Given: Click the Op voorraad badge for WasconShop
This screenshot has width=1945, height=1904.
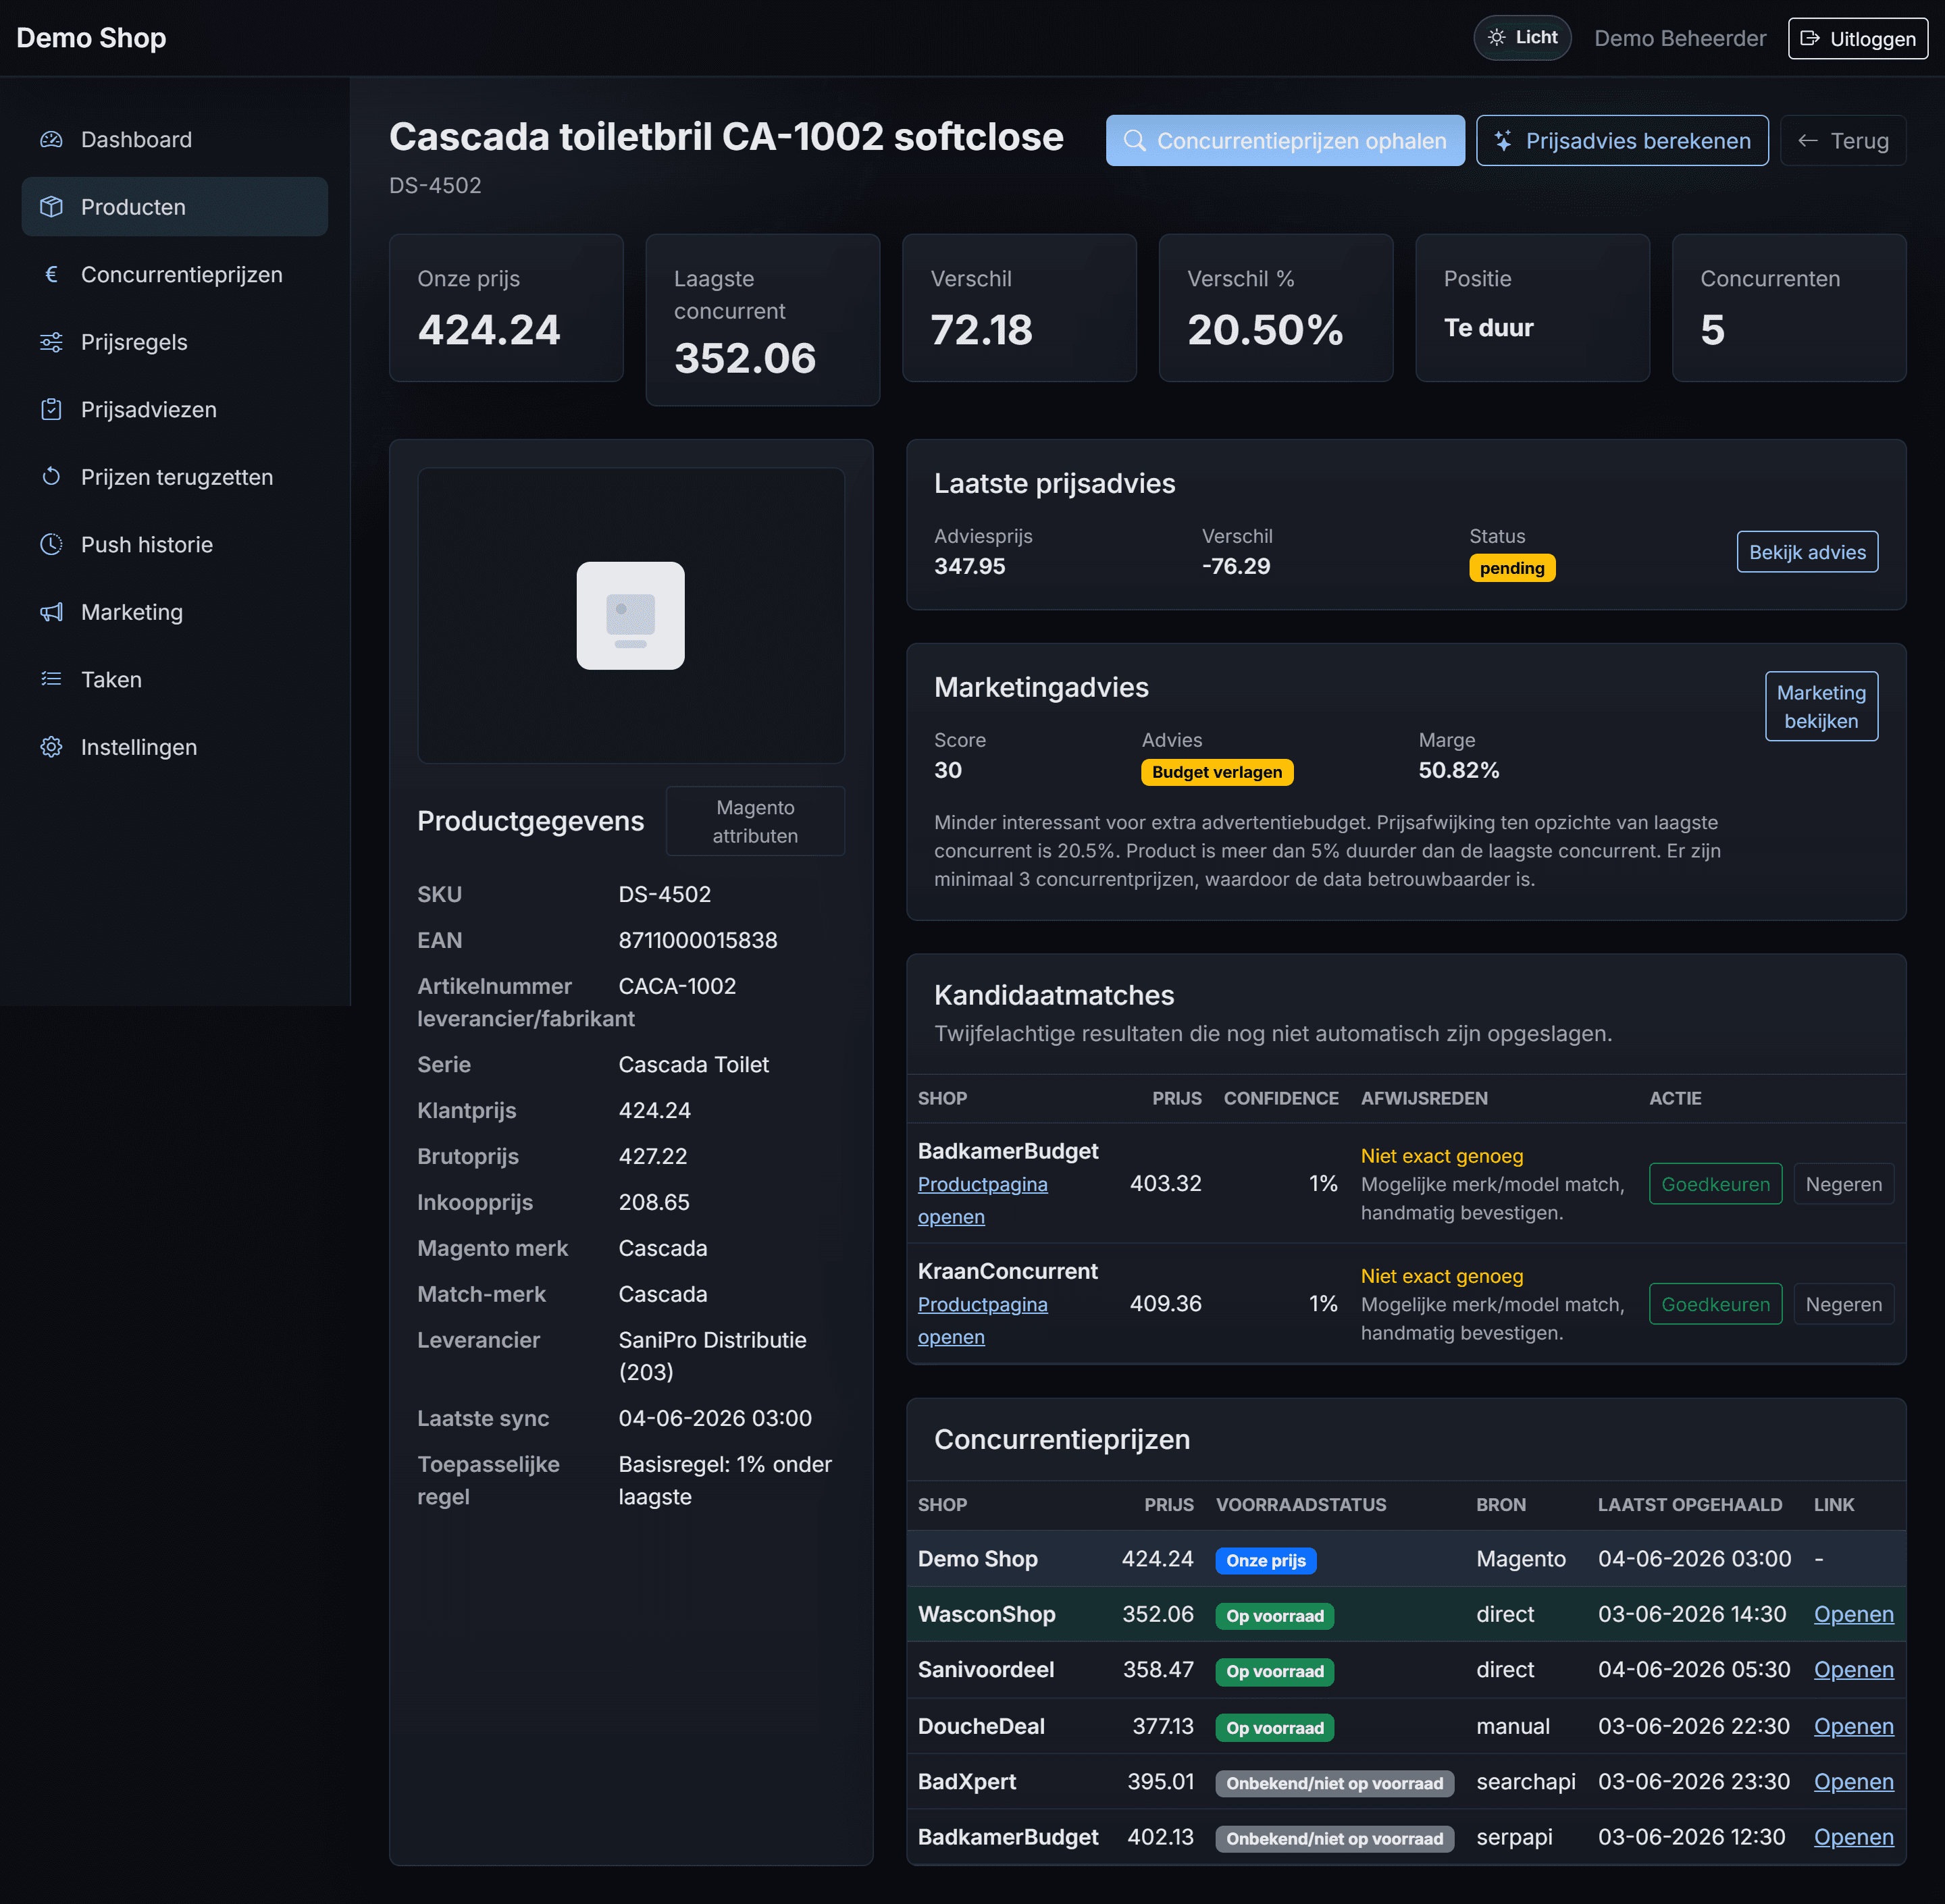Looking at the screenshot, I should tap(1274, 1616).
